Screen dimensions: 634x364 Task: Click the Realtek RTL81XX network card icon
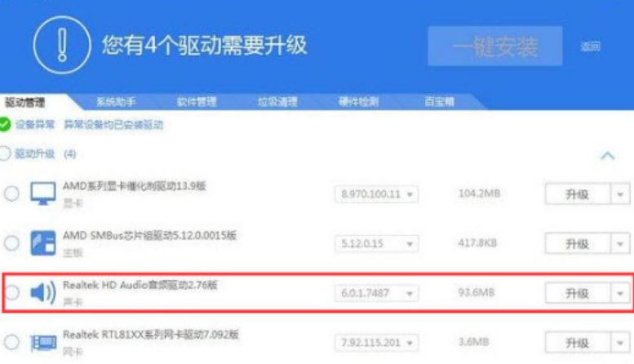[x=42, y=342]
